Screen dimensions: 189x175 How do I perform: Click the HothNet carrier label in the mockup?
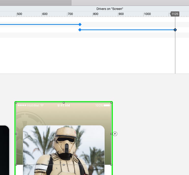(33, 106)
